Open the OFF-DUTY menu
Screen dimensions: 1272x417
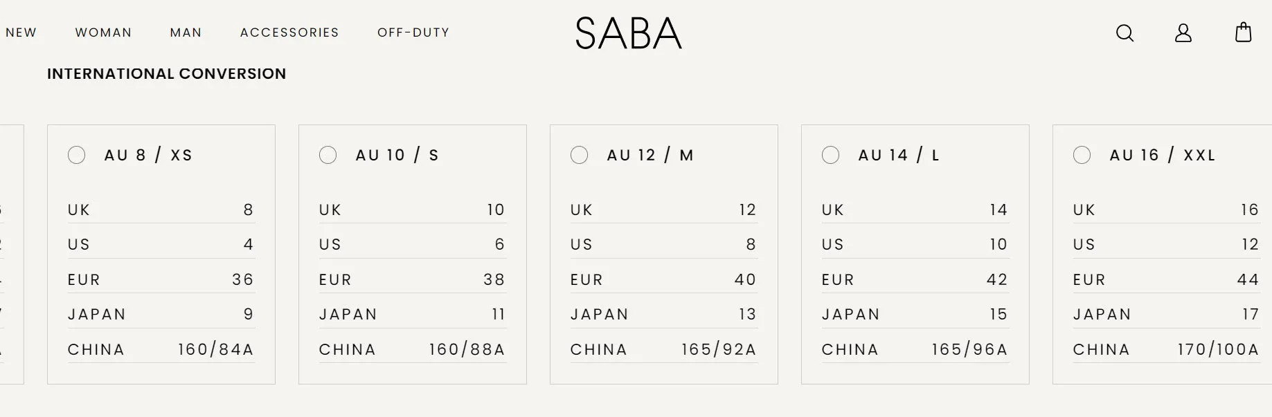(413, 33)
